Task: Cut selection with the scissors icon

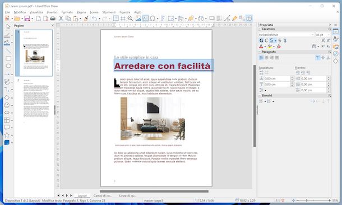Action: [x=61, y=18]
